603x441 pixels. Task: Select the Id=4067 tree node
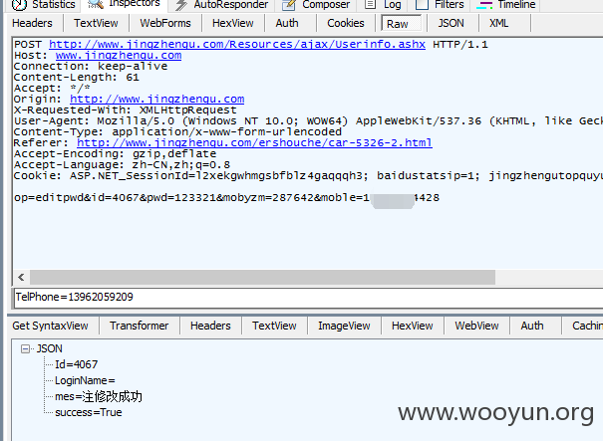(x=76, y=364)
